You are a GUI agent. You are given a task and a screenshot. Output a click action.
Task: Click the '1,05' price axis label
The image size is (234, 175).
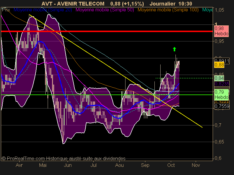(x=219, y=10)
